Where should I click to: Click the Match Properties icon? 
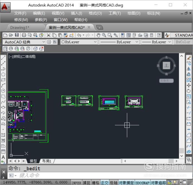(x=66, y=35)
